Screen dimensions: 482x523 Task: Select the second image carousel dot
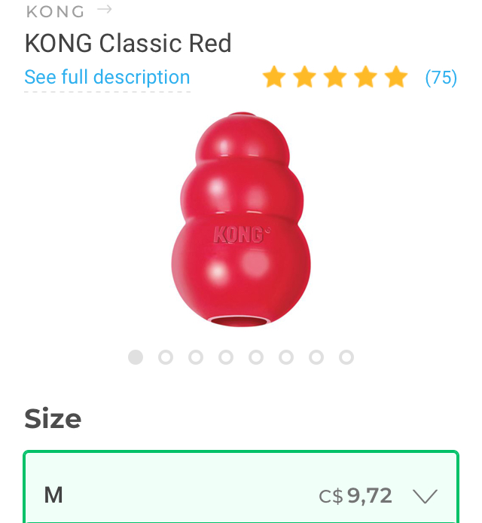tap(166, 357)
